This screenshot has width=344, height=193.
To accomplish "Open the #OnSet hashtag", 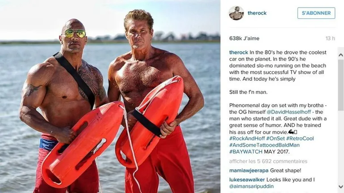I will (x=275, y=139).
